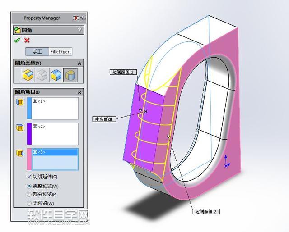289x232 pixels.
Task: Select the 面<3> entry in list
Action: point(55,152)
